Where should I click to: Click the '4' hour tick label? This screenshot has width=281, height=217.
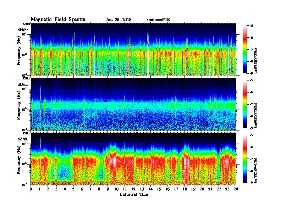click(x=65, y=189)
